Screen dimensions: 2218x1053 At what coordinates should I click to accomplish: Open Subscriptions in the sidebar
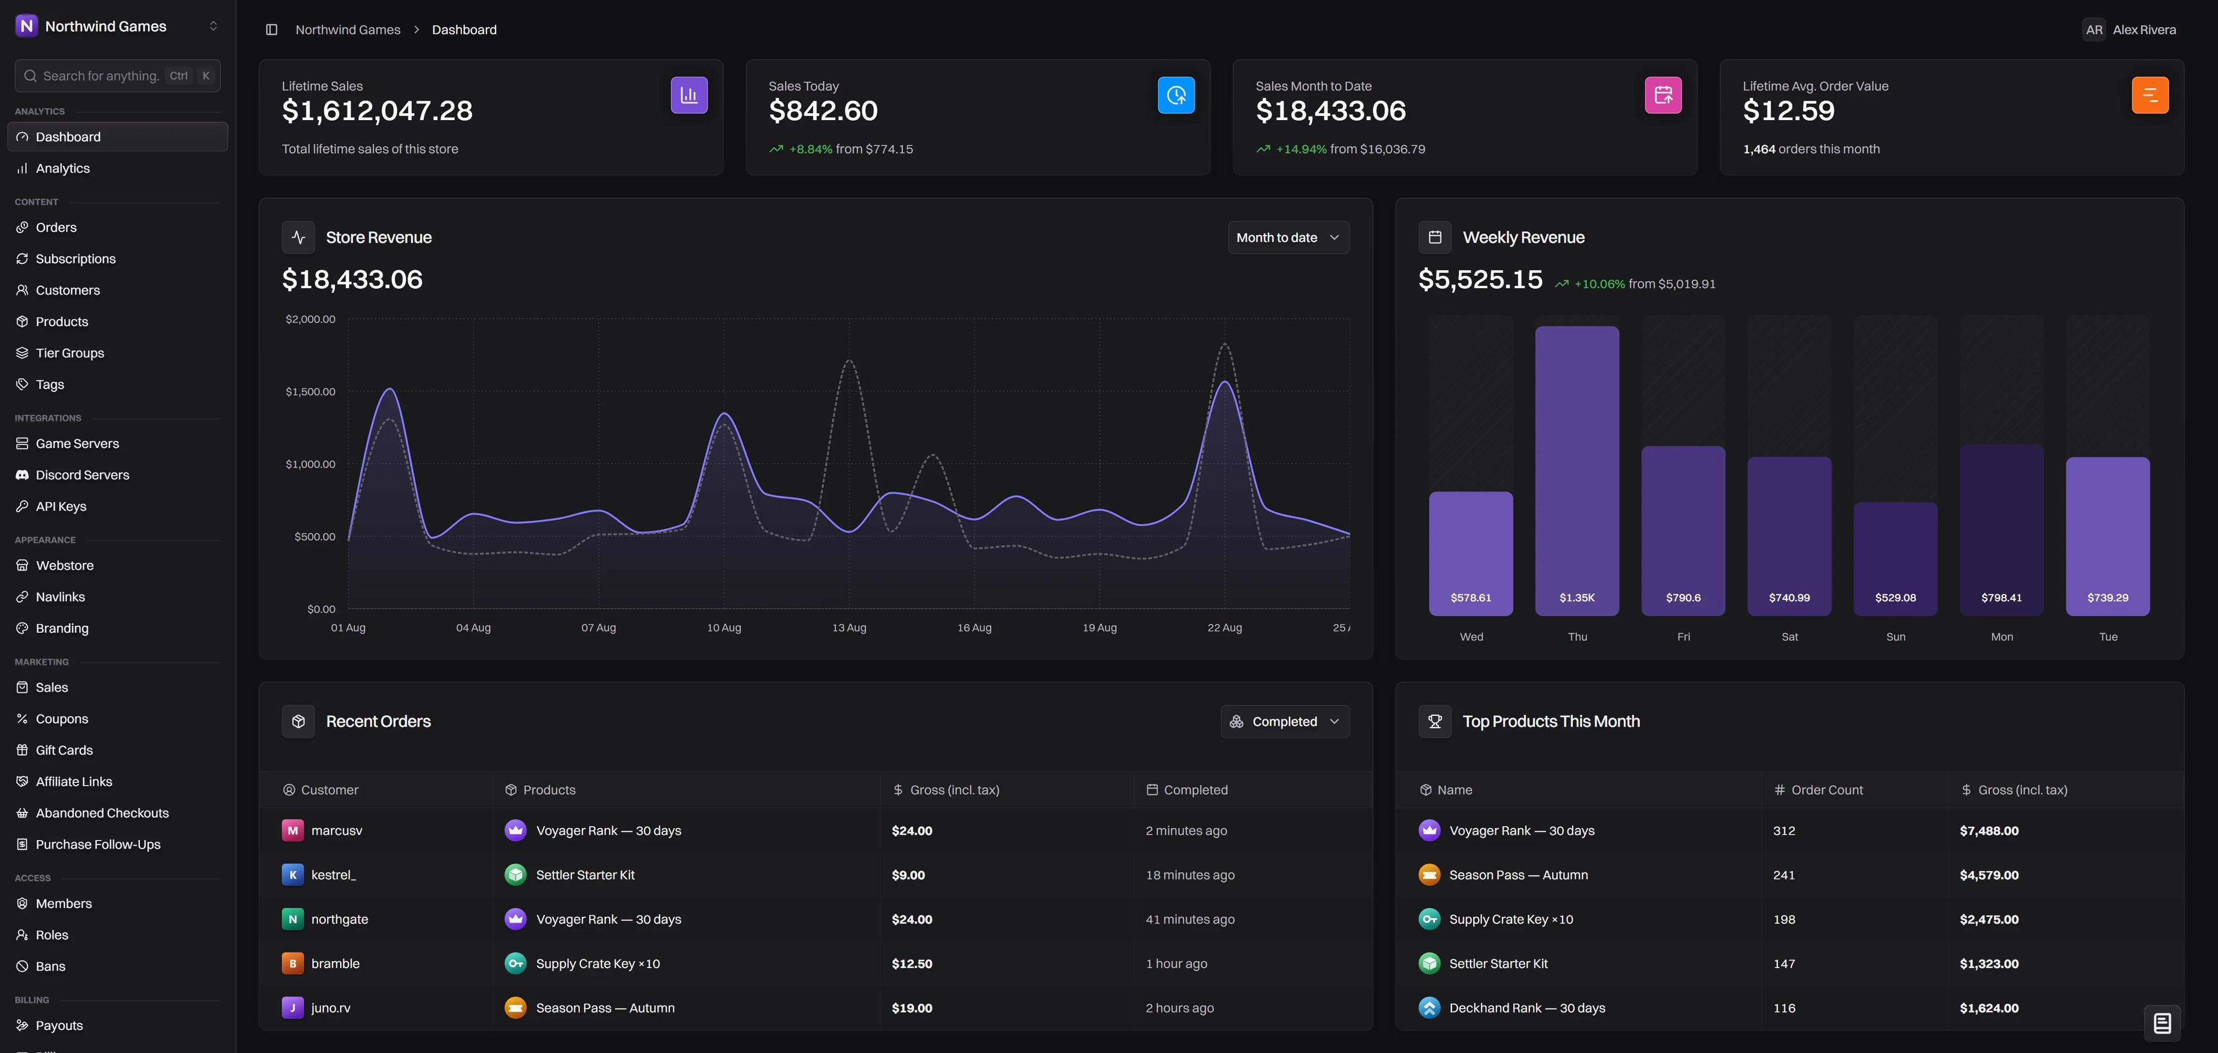pyautogui.click(x=117, y=259)
